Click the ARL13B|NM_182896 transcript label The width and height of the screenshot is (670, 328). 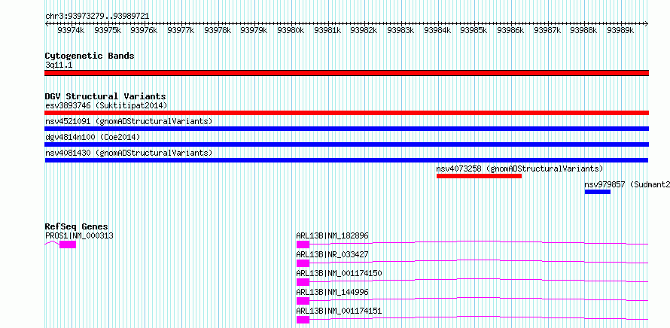coord(332,235)
